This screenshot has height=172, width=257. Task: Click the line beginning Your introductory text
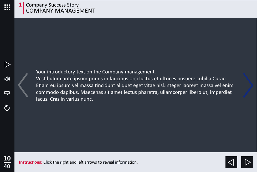(x=96, y=72)
